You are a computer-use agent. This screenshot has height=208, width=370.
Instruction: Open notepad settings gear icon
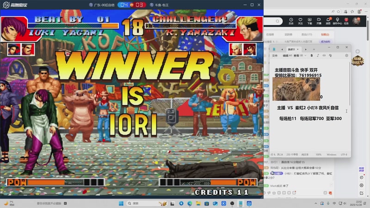pos(346,55)
